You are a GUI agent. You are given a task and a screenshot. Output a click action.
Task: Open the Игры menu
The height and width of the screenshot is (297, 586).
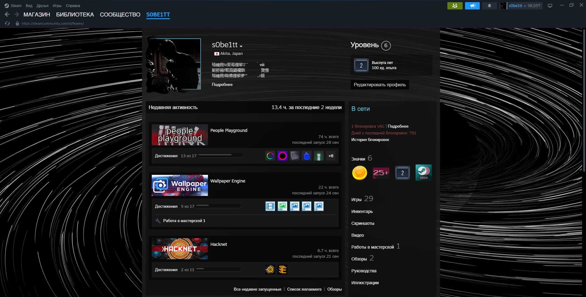[57, 5]
